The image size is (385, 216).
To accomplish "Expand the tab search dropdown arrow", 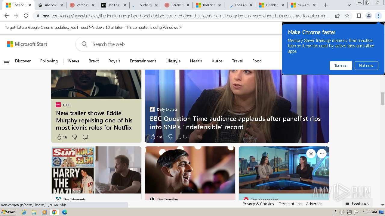I will point(349,5).
